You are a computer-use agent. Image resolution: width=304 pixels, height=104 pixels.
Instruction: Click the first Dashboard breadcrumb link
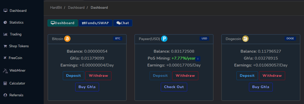coord(76,7)
